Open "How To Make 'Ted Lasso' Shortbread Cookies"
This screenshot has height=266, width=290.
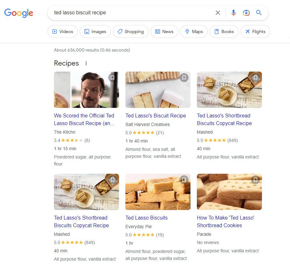pyautogui.click(x=226, y=221)
